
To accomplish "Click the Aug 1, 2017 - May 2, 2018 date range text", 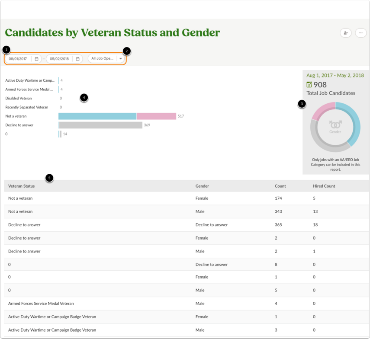I will tap(335, 75).
